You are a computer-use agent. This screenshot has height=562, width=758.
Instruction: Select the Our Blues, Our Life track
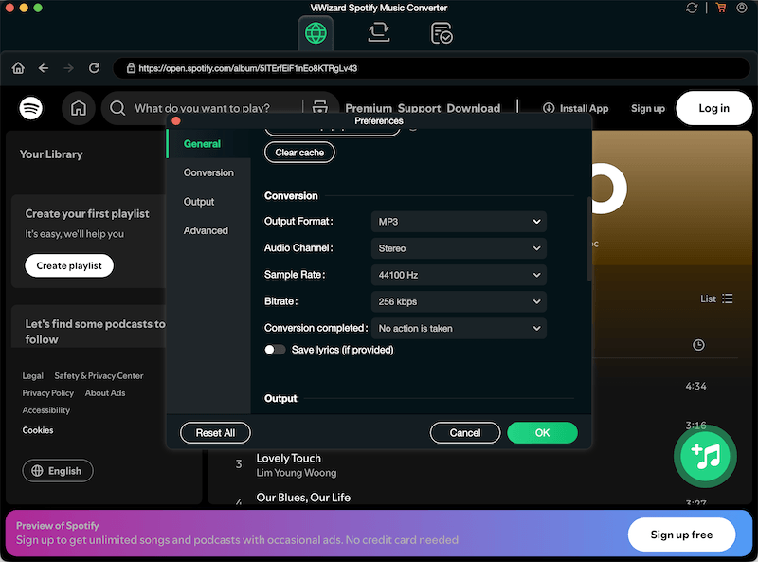[303, 498]
